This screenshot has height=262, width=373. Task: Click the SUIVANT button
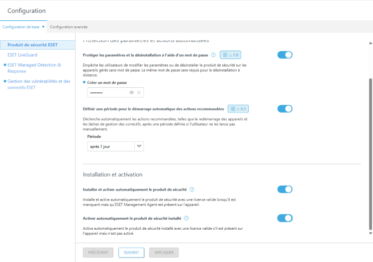[x=131, y=253]
